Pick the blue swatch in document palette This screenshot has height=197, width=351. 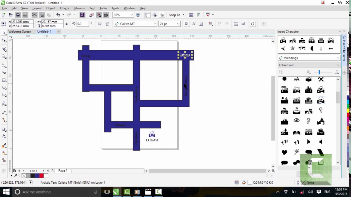37,176
